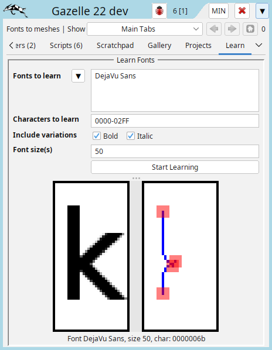Click the Font size(s) input field

(175, 151)
